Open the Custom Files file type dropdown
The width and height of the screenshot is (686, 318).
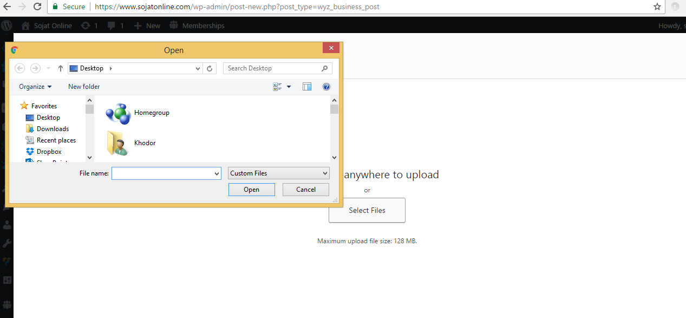pos(278,173)
